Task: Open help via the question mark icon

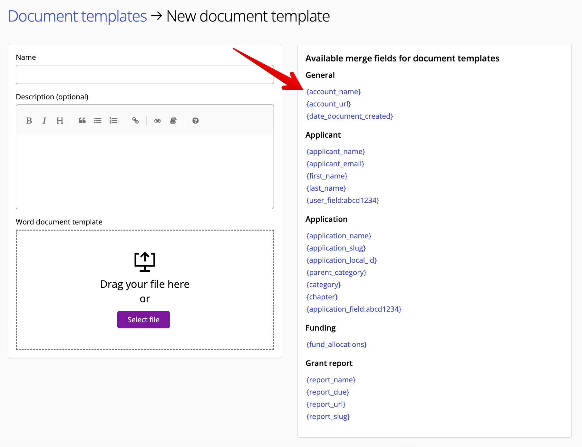Action: (x=195, y=120)
